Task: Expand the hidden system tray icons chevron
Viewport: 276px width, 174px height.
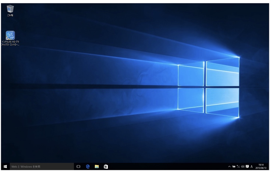Action: click(229, 166)
